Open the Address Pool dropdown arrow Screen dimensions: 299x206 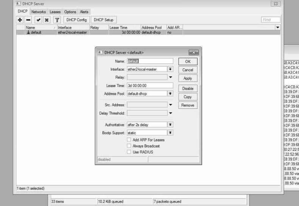coord(170,93)
